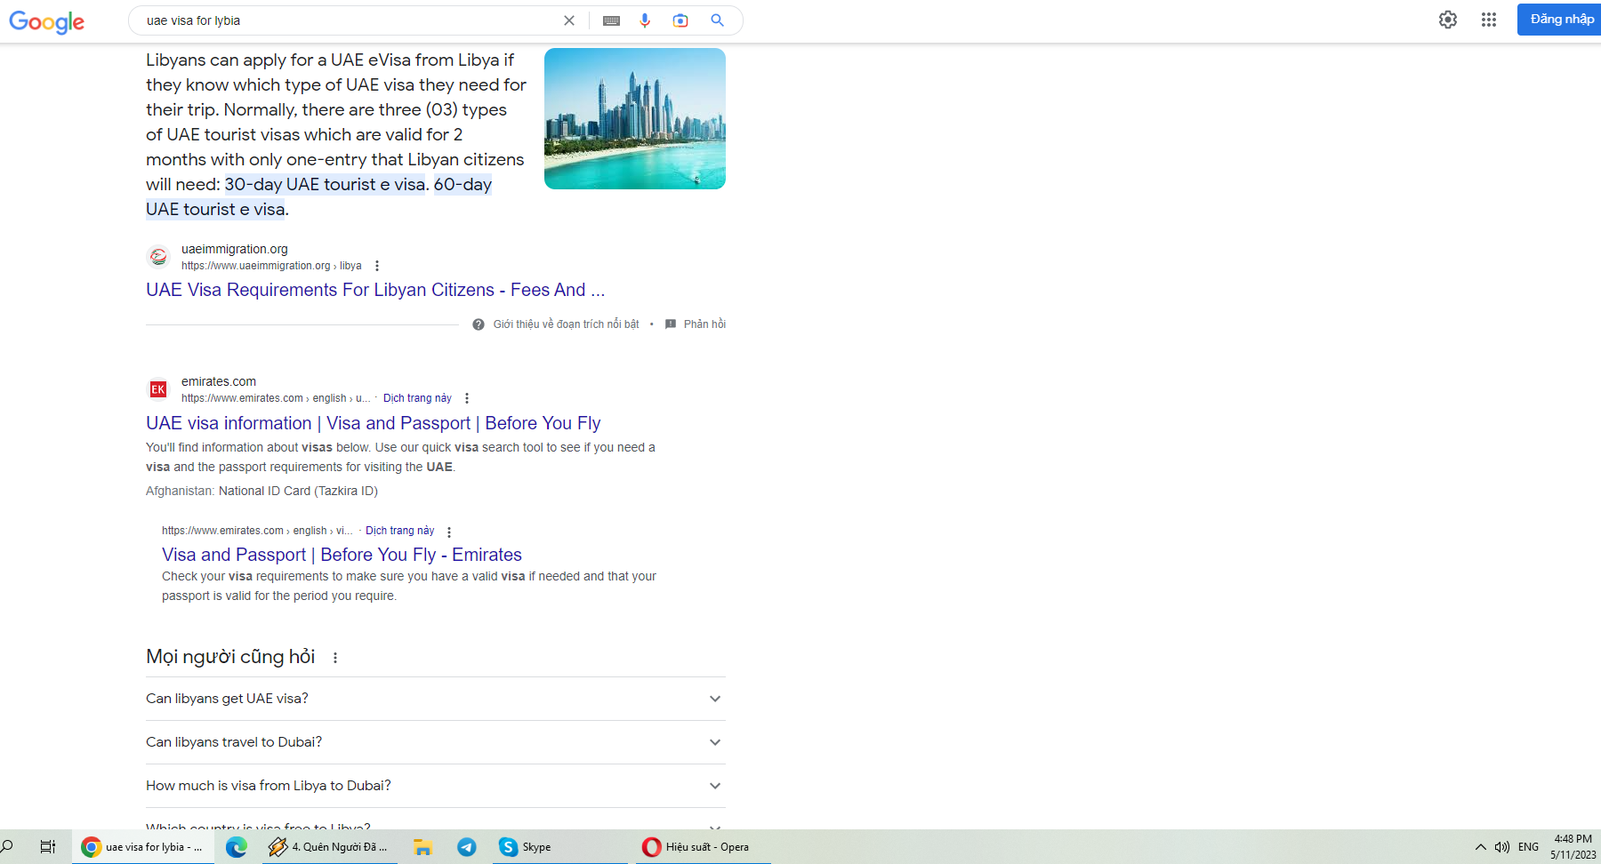Screen dimensions: 1601x864
Task: Switch to 'Hiệu suất - Opera' taskbar item
Action: pyautogui.click(x=703, y=847)
